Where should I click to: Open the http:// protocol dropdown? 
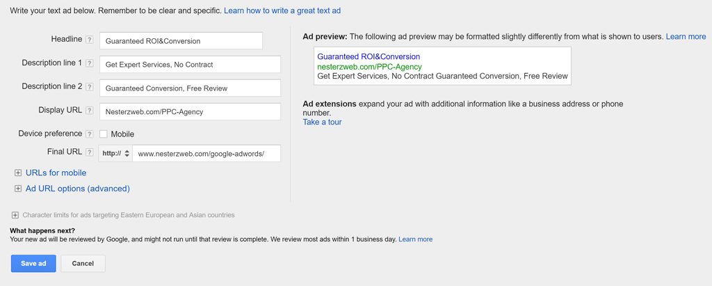tap(116, 153)
